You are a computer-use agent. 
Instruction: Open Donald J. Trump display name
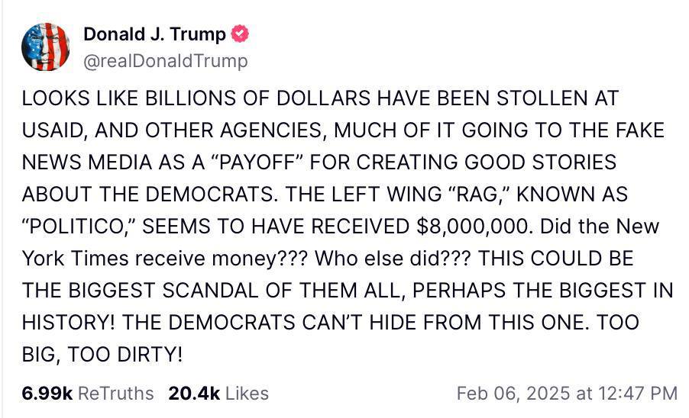(x=154, y=34)
